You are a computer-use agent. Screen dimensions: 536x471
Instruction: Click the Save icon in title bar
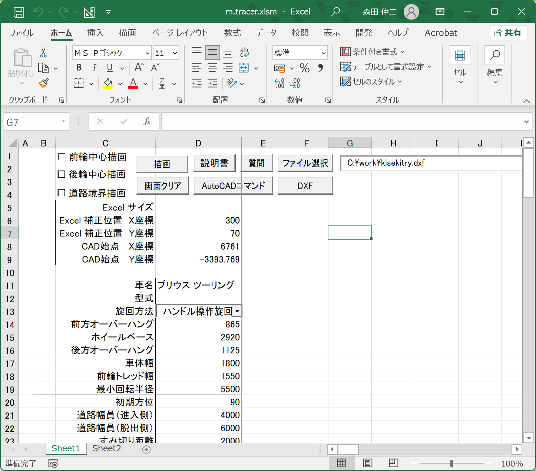pyautogui.click(x=19, y=12)
